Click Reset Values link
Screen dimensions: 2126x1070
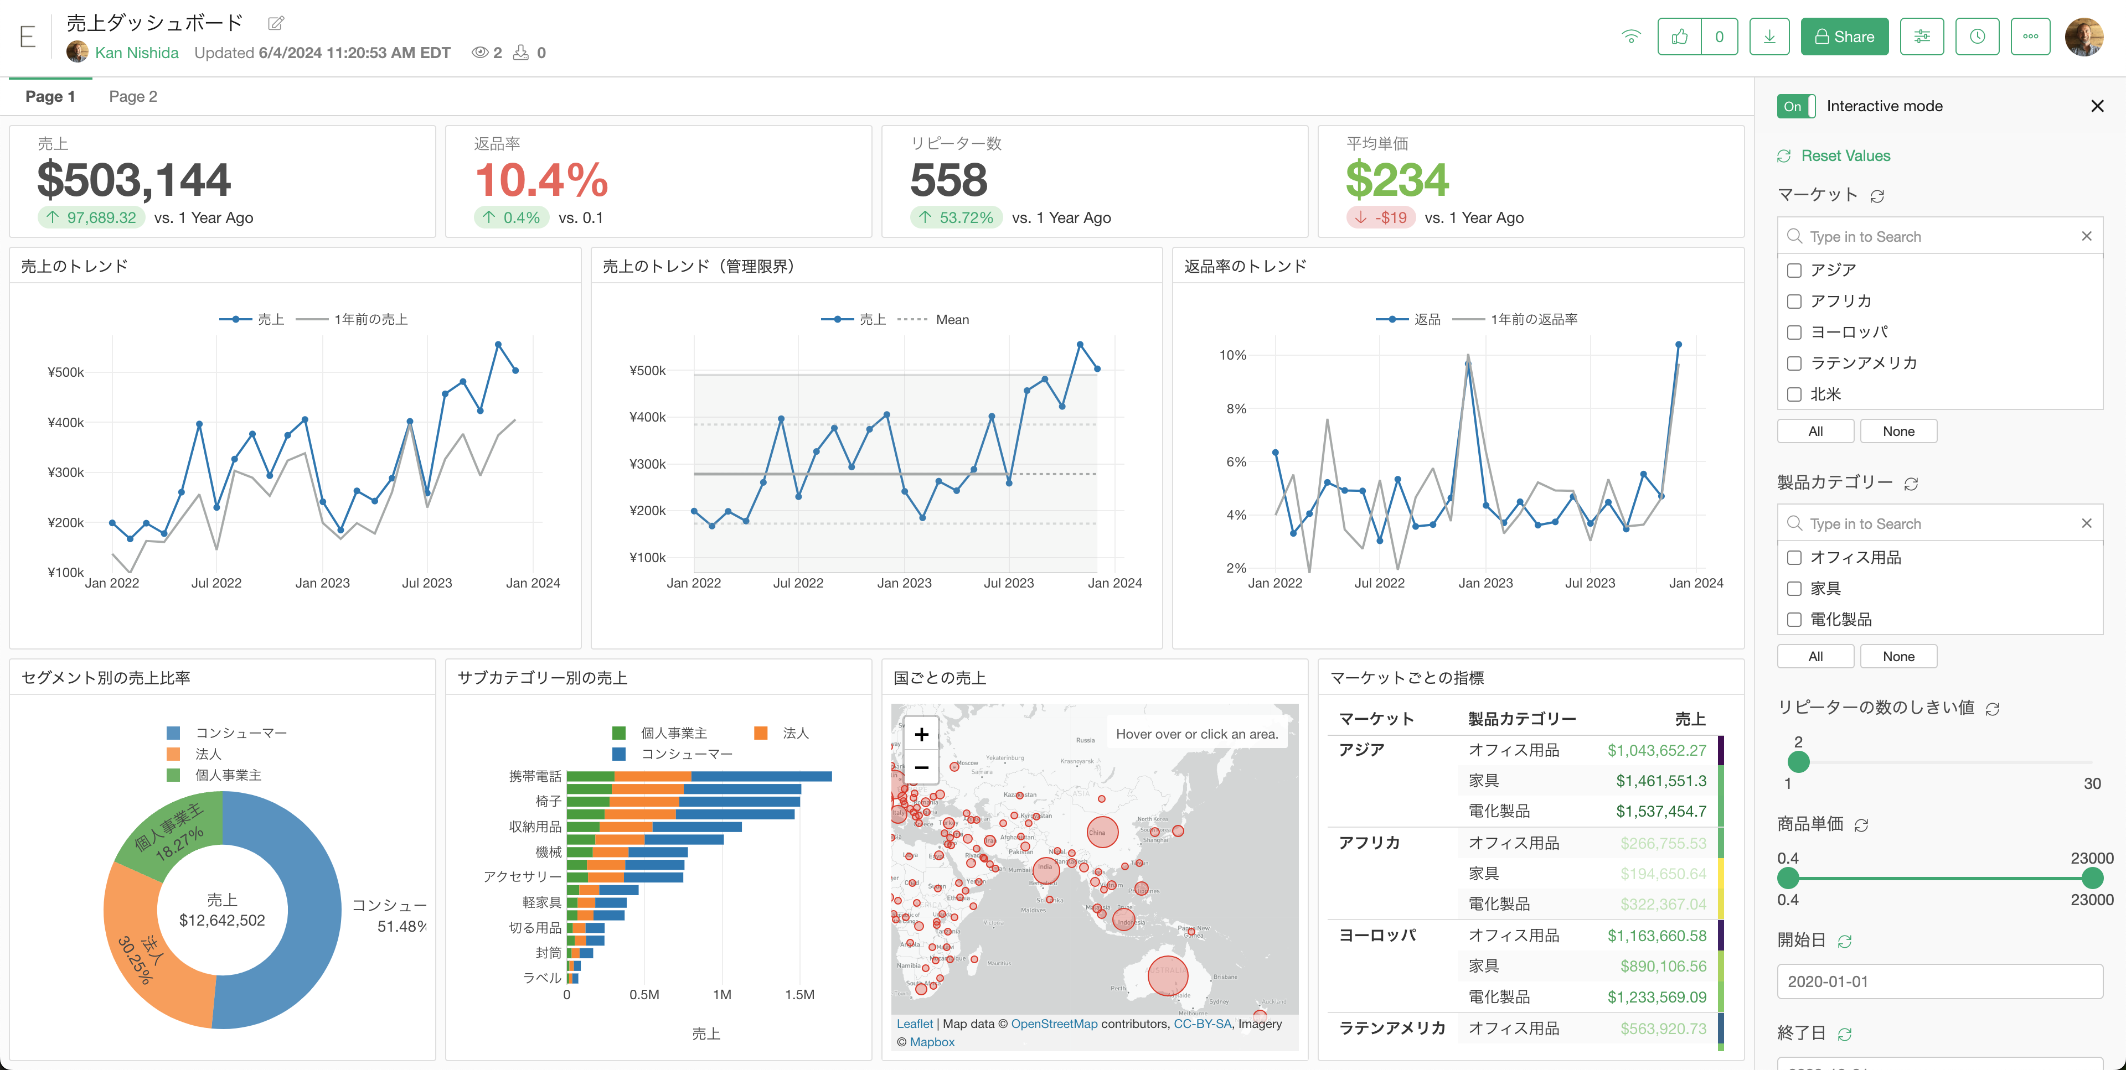(1845, 156)
